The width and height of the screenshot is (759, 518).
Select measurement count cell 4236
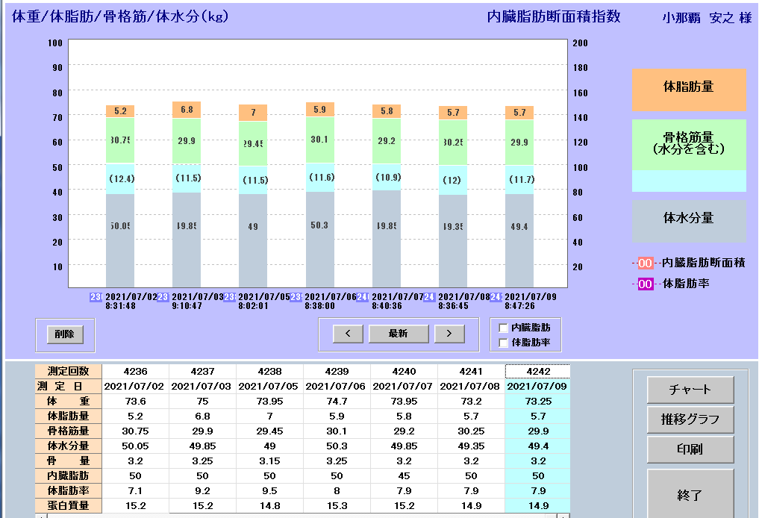tap(136, 371)
